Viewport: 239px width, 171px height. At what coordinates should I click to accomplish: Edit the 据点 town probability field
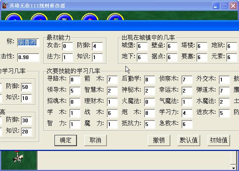(172, 57)
